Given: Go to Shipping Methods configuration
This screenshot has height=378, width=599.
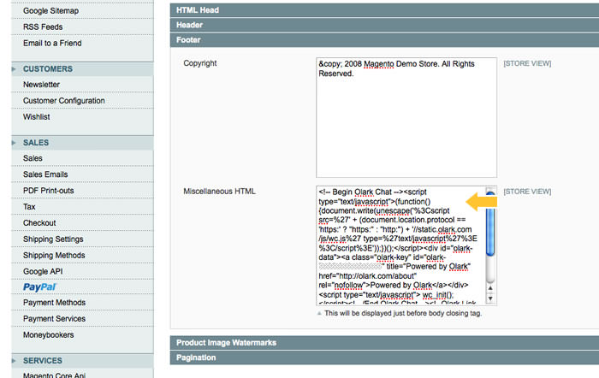Looking at the screenshot, I should pyautogui.click(x=53, y=255).
